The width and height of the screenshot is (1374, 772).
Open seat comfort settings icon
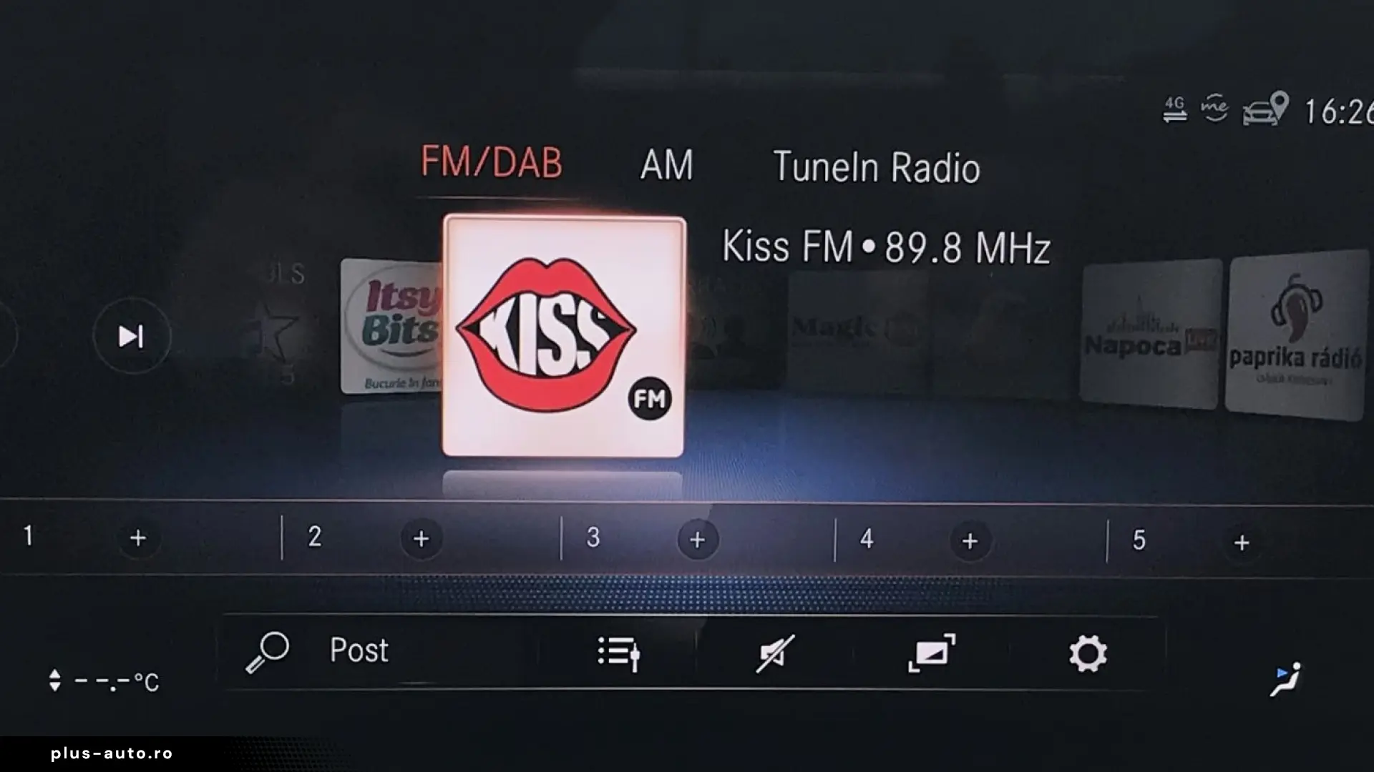coord(1286,680)
